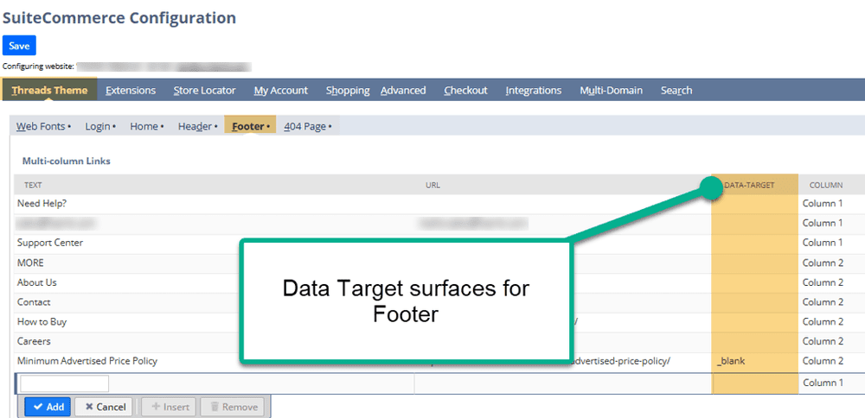This screenshot has width=865, height=418.
Task: Click the 'SuiteCommerce Configuration' page title
Action: tap(119, 17)
